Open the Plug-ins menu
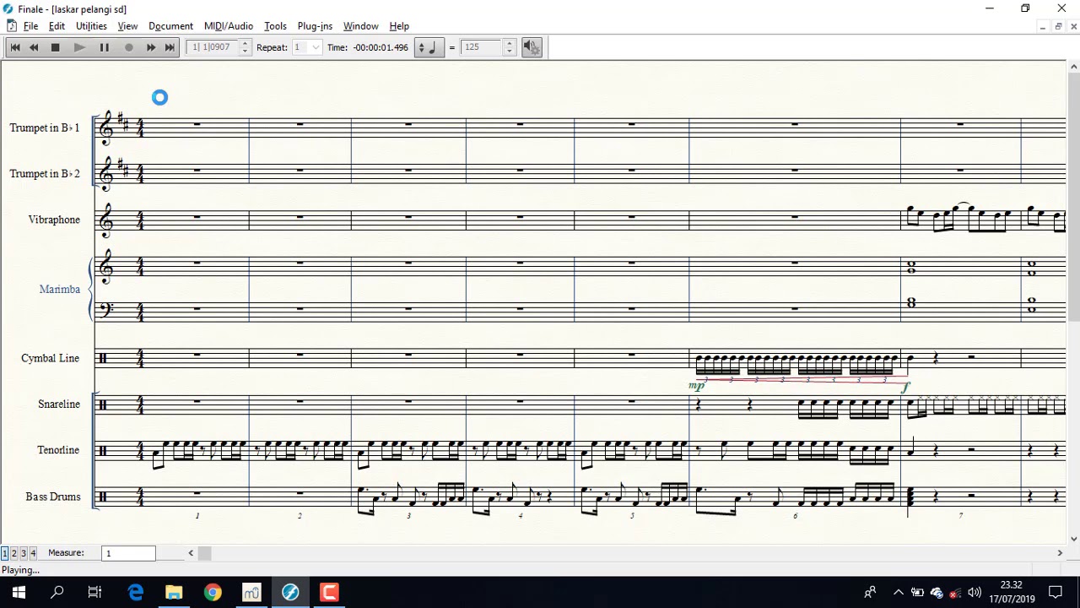The height and width of the screenshot is (608, 1080). [315, 26]
